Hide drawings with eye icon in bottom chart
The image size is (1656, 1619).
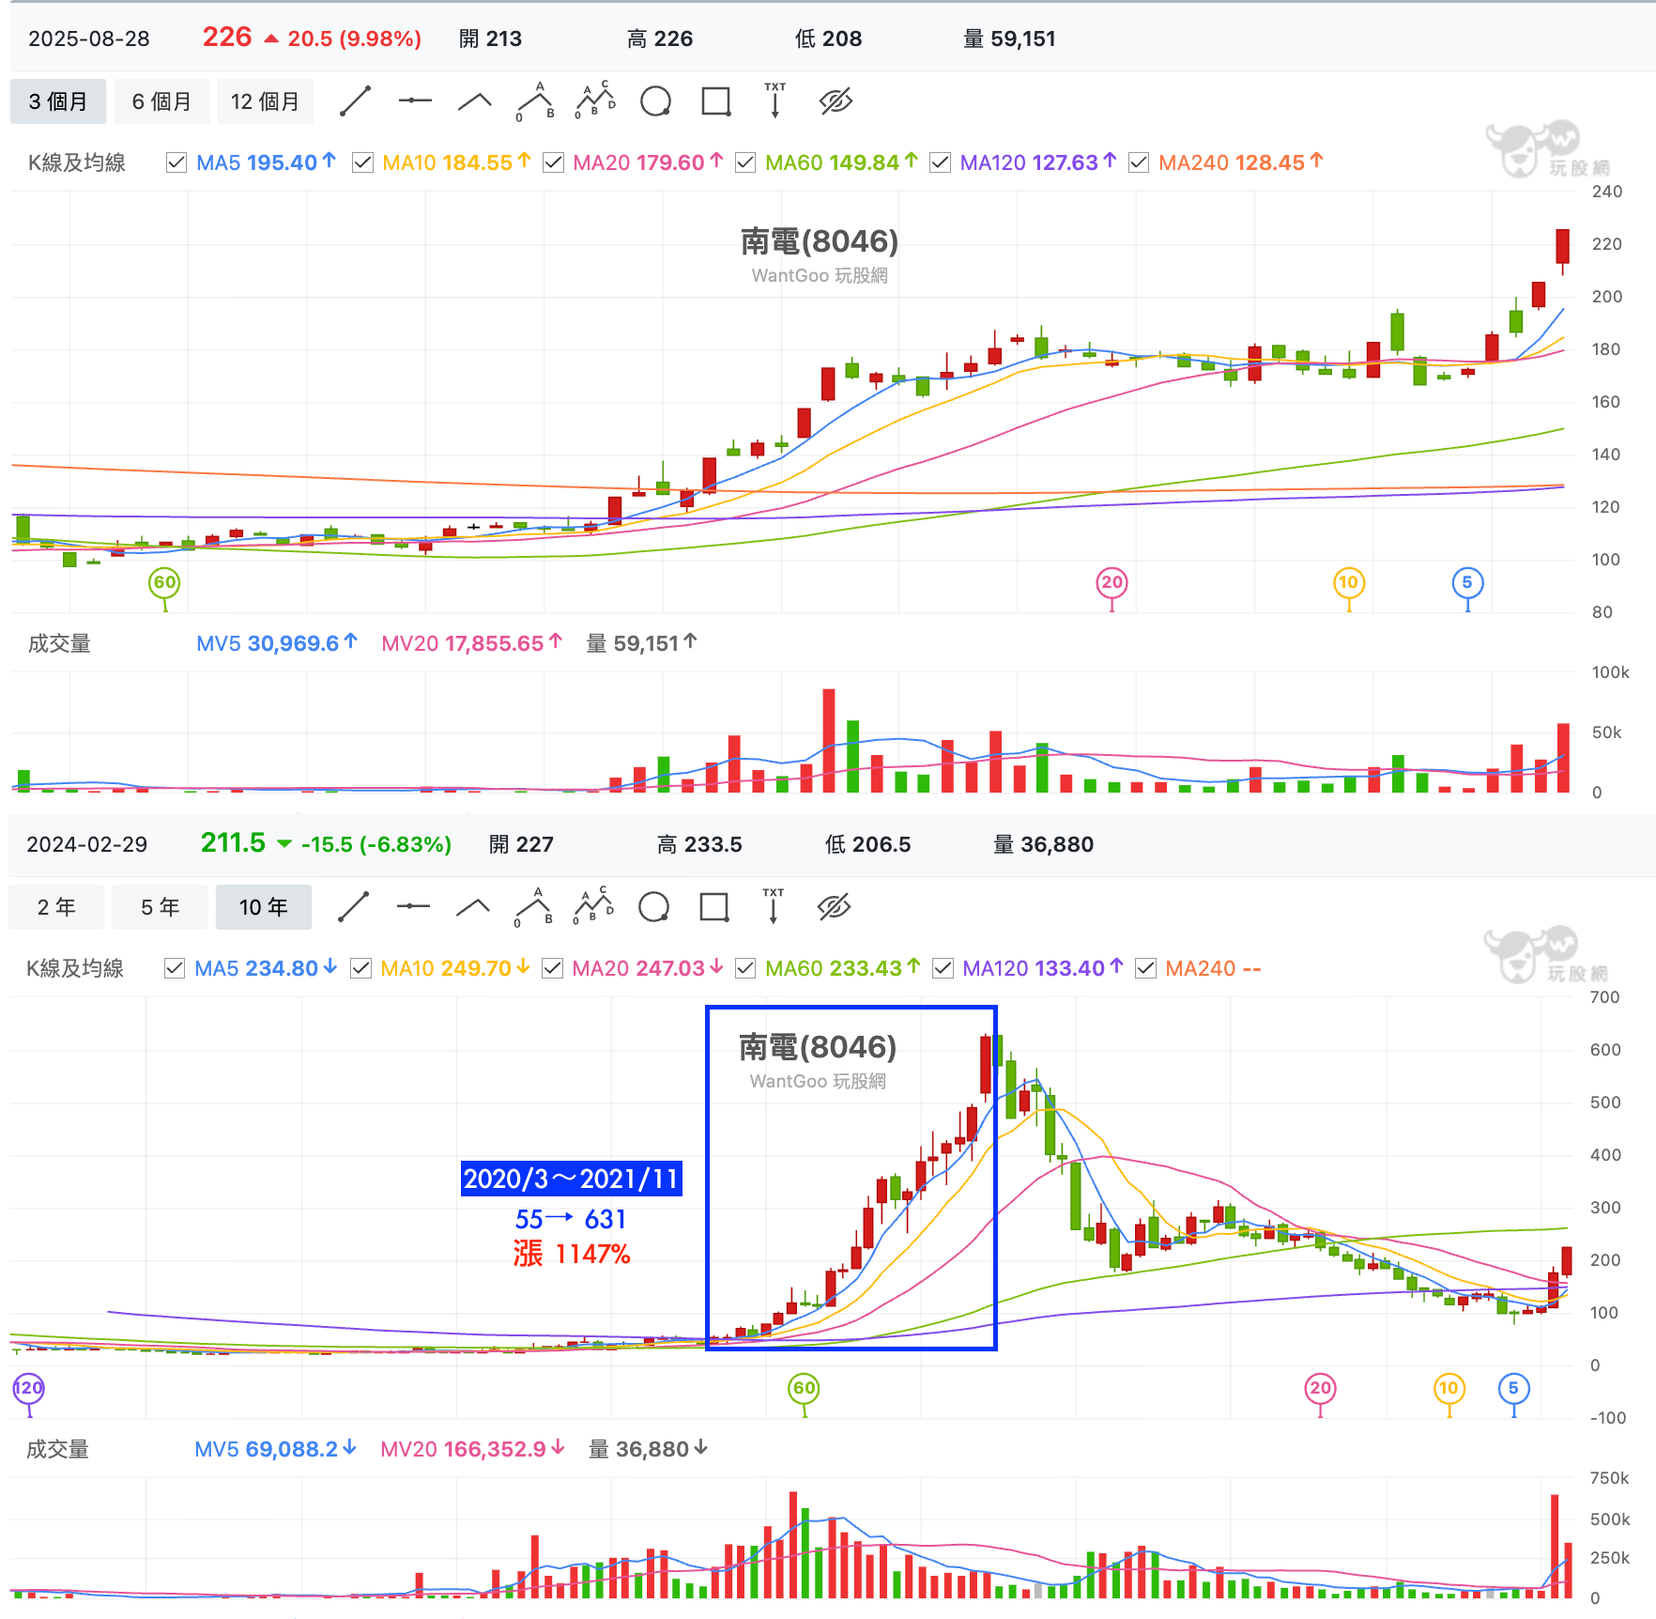834,906
